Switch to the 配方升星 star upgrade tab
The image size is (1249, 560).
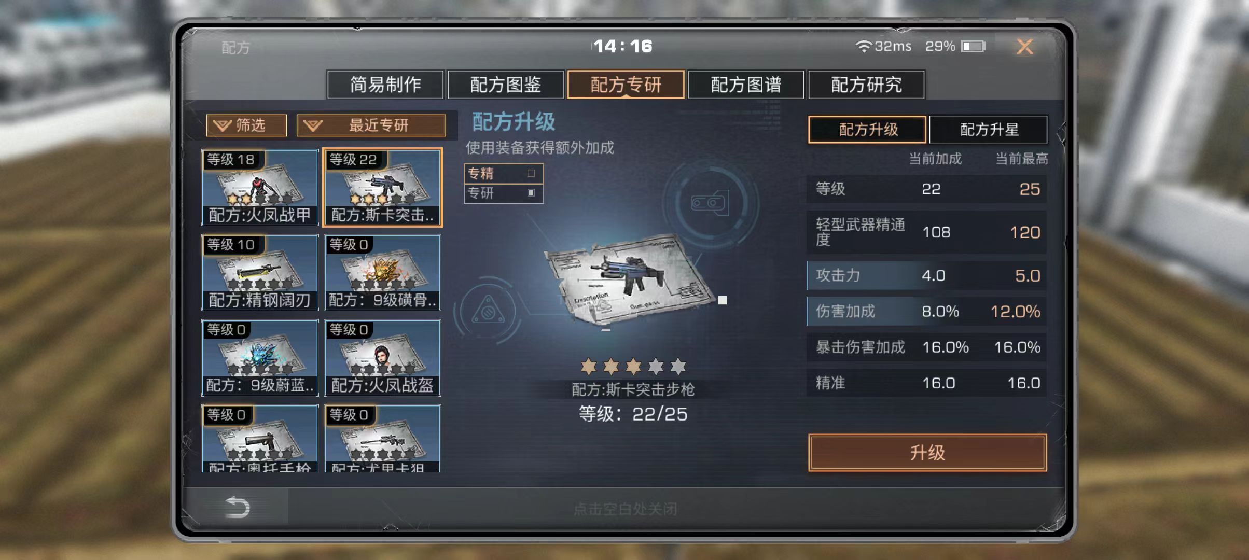(988, 130)
